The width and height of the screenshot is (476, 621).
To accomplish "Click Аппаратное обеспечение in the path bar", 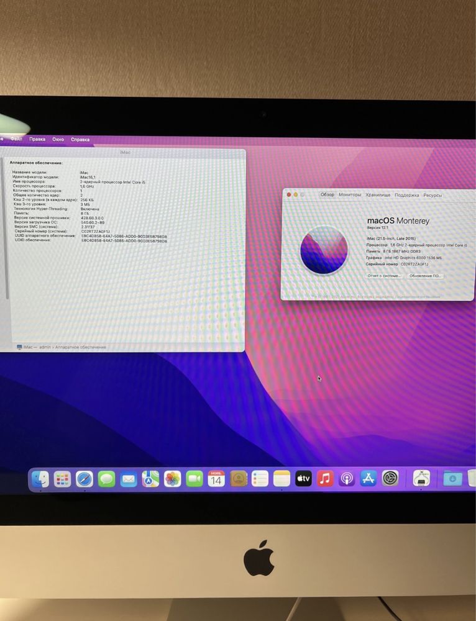I will (x=80, y=347).
